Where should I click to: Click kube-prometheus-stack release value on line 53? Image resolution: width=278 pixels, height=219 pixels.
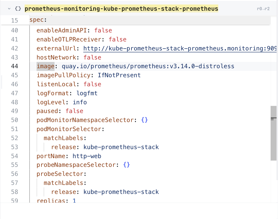121,147
